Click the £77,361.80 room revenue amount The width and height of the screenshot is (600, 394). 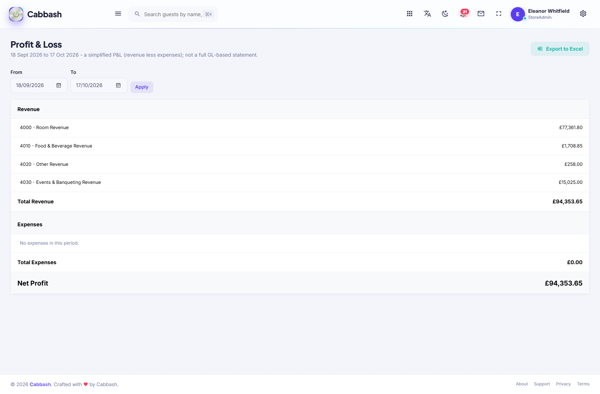coord(571,128)
